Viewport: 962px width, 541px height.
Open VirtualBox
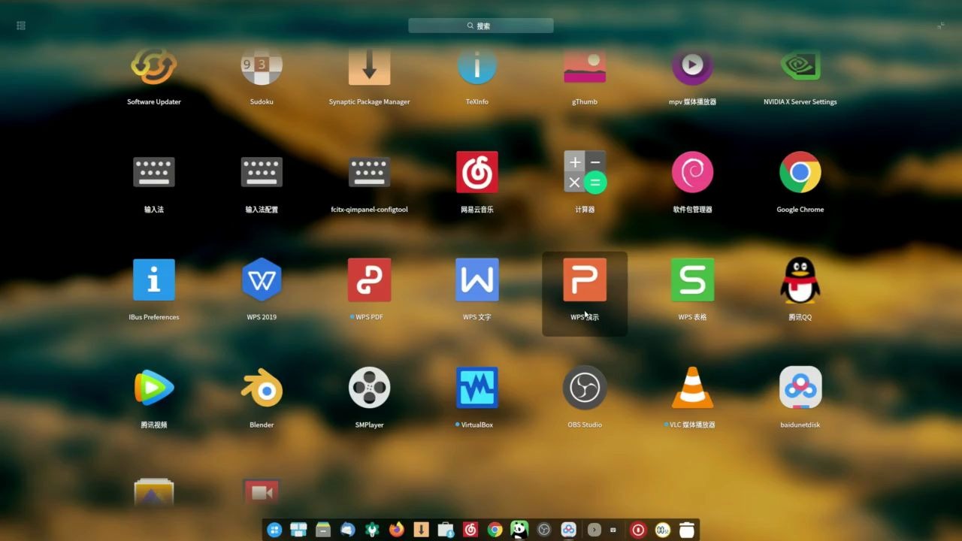(x=477, y=388)
